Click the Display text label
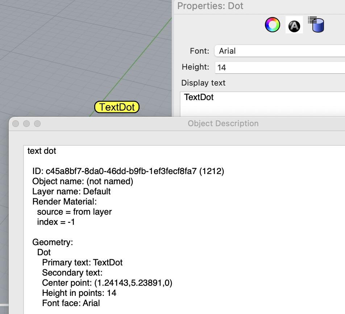This screenshot has width=345, height=314. coord(203,83)
